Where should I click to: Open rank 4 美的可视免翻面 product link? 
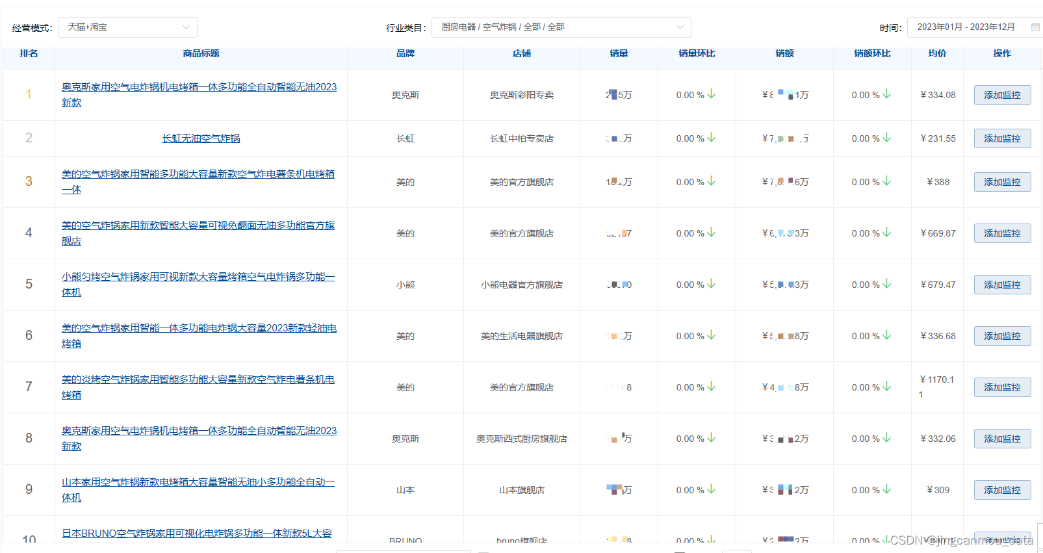(x=198, y=233)
